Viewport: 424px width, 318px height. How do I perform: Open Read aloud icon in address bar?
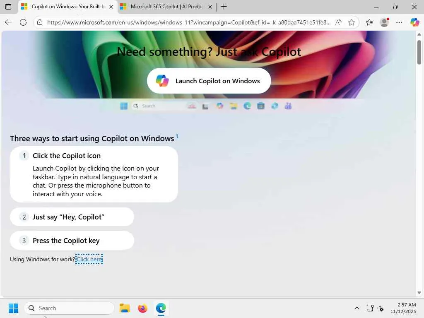pos(338,22)
